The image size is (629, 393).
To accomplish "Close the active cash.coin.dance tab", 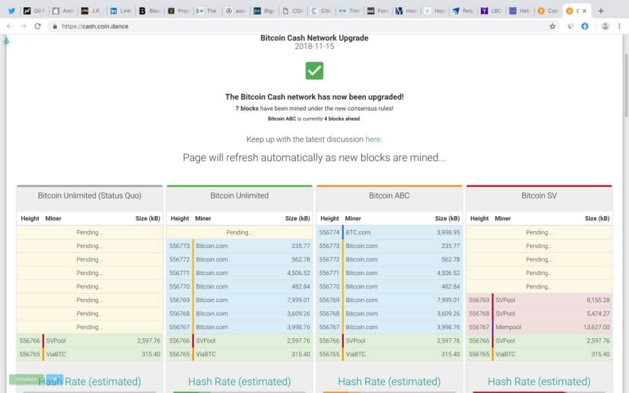I will tap(585, 11).
